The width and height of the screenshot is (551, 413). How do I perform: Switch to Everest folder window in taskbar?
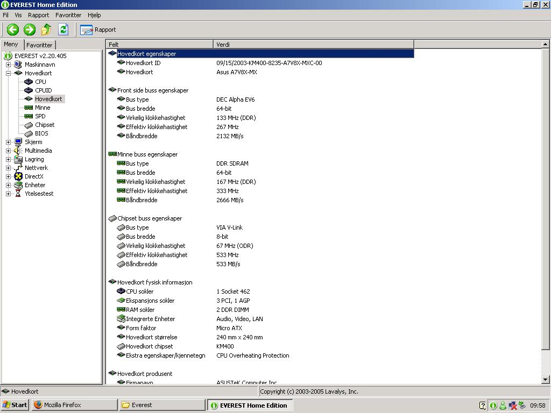(x=161, y=405)
